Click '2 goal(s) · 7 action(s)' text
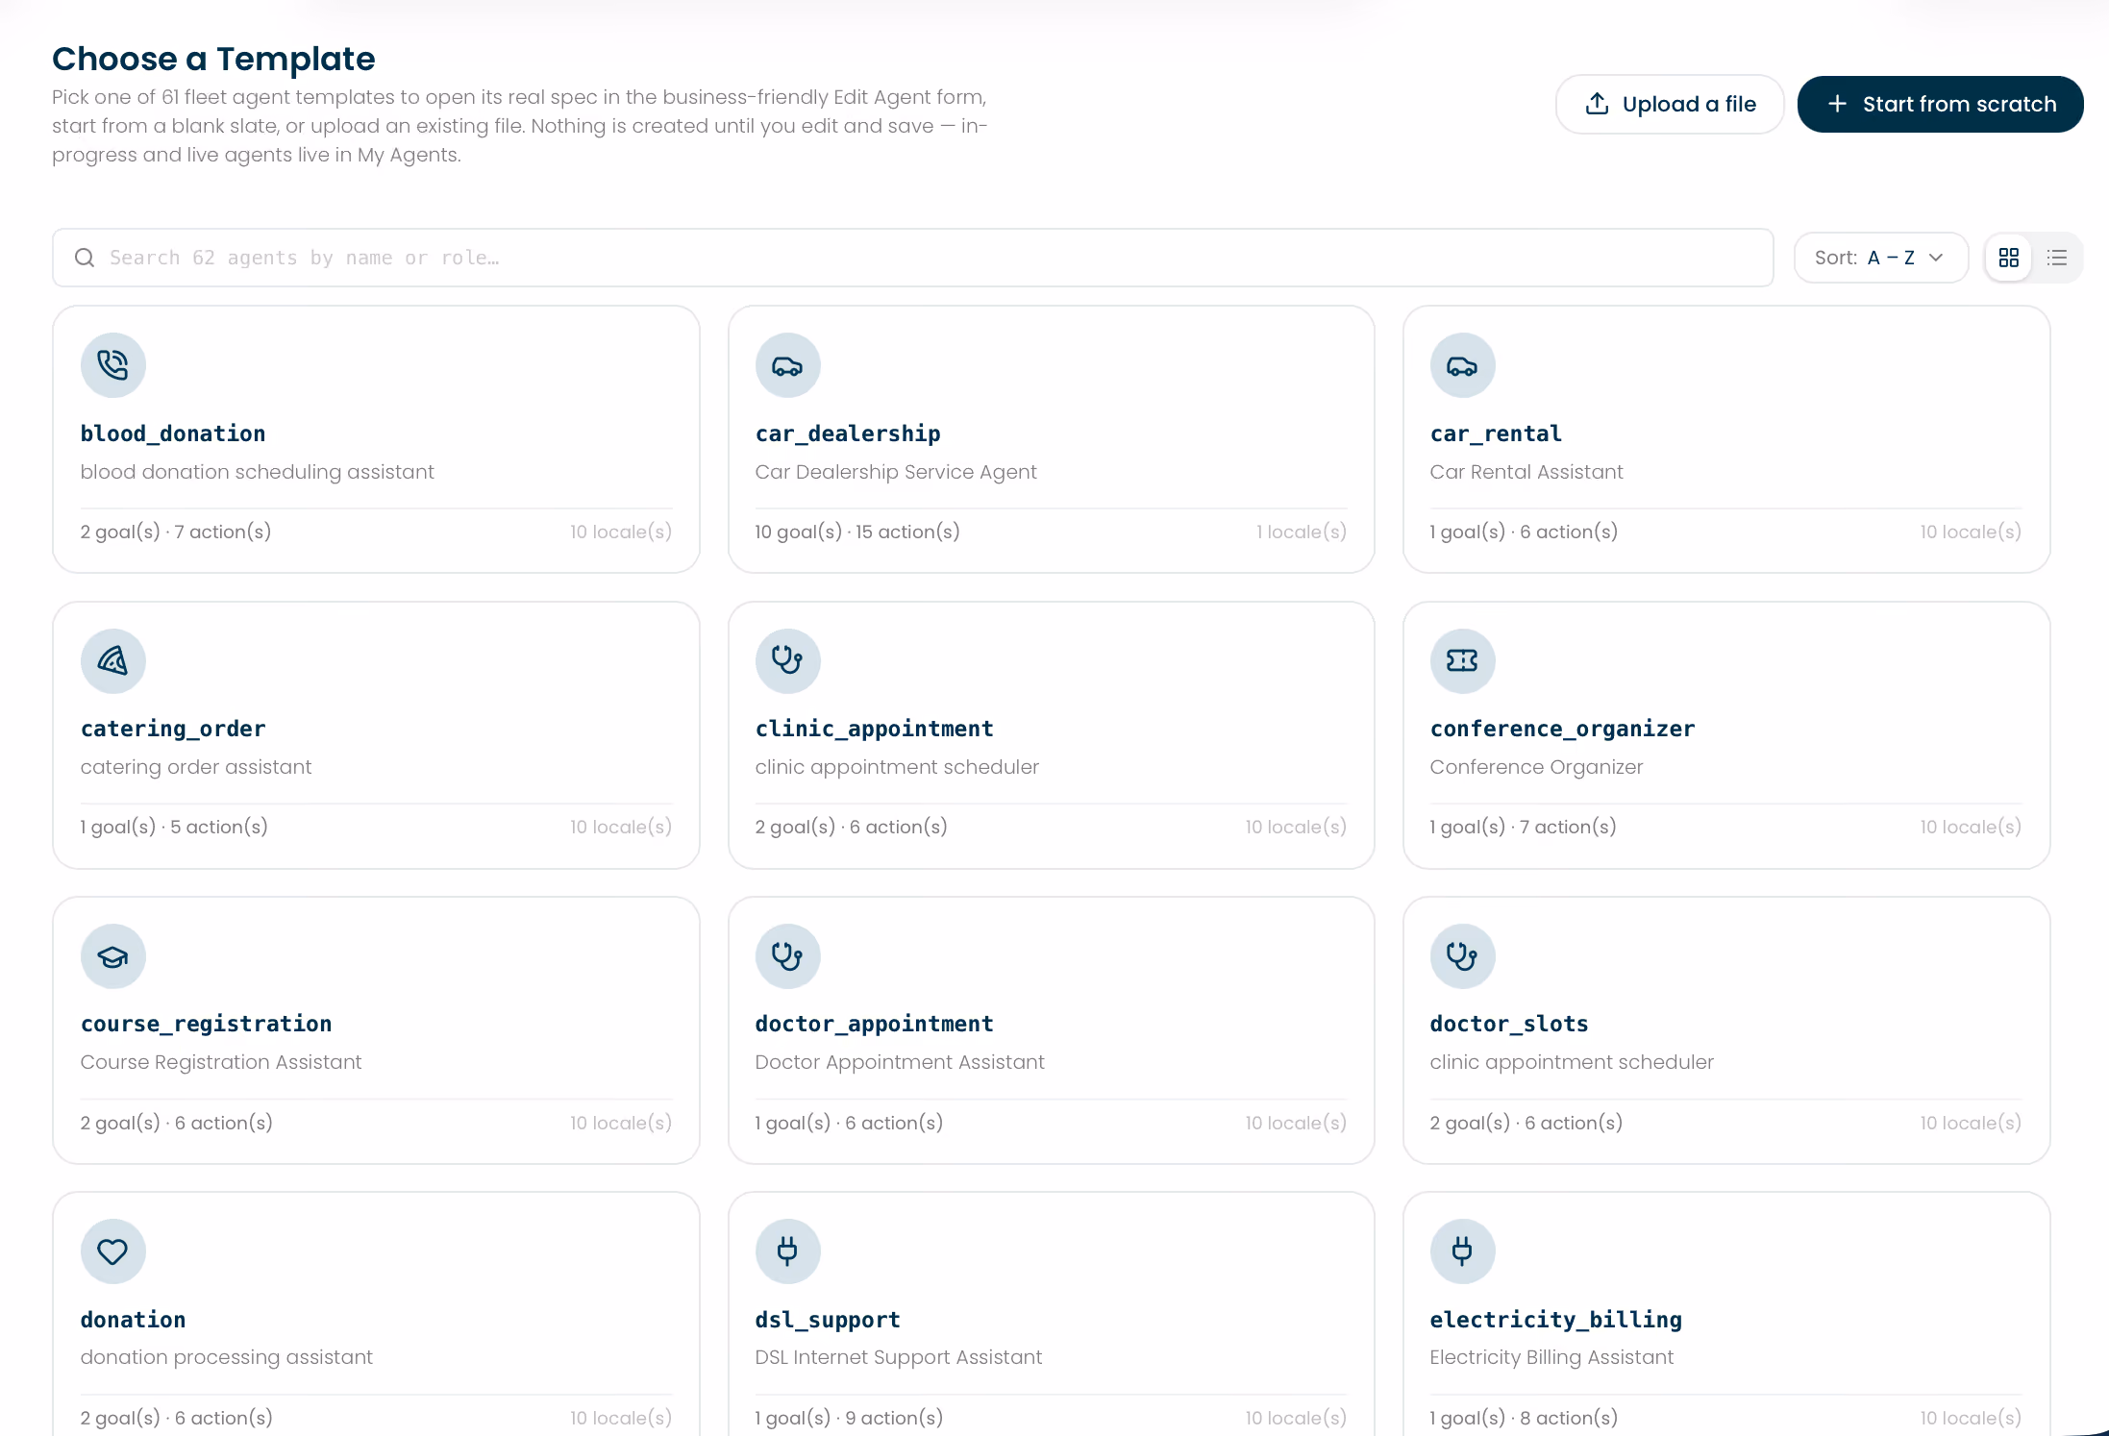Viewport: 2109px width, 1436px height. (176, 532)
